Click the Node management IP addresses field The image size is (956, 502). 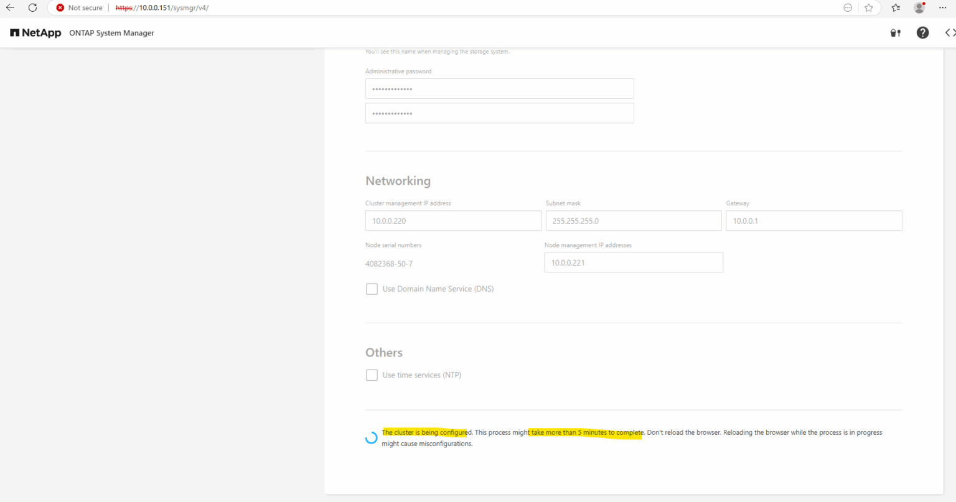633,262
